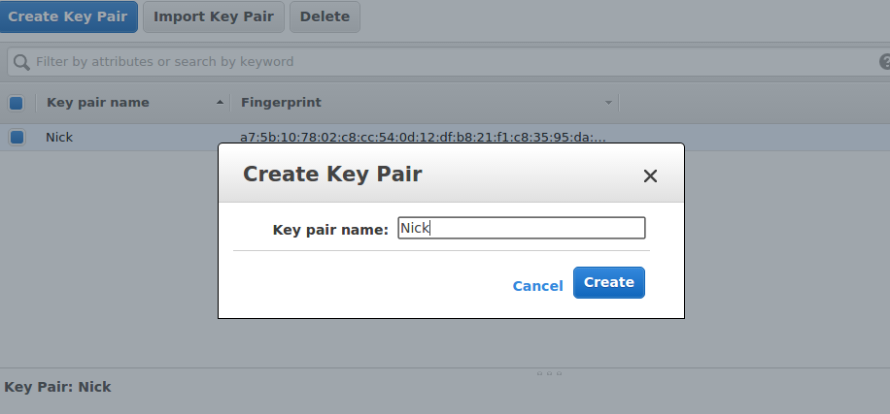Click the Delete button
The image size is (890, 414).
(x=325, y=17)
